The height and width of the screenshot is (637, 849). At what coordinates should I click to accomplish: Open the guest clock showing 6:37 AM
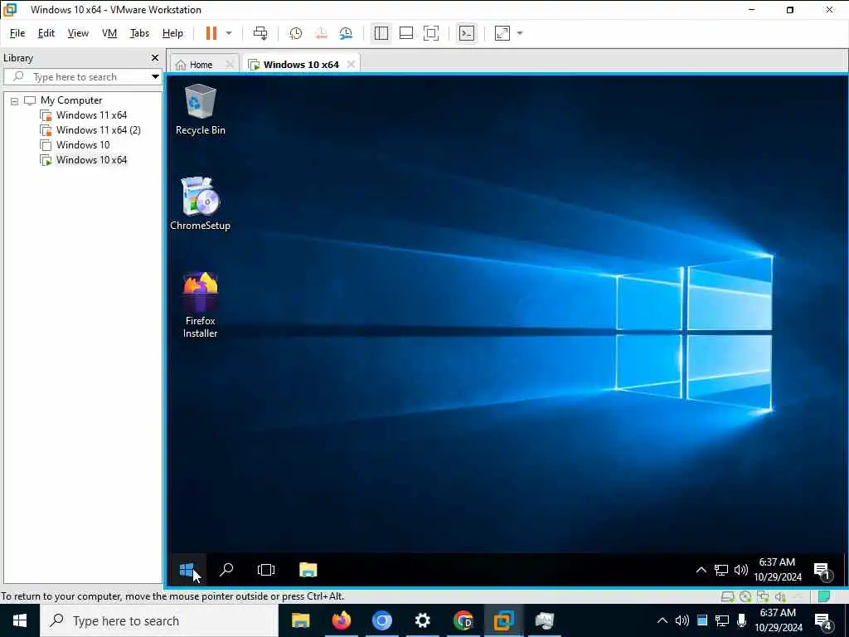tap(777, 569)
